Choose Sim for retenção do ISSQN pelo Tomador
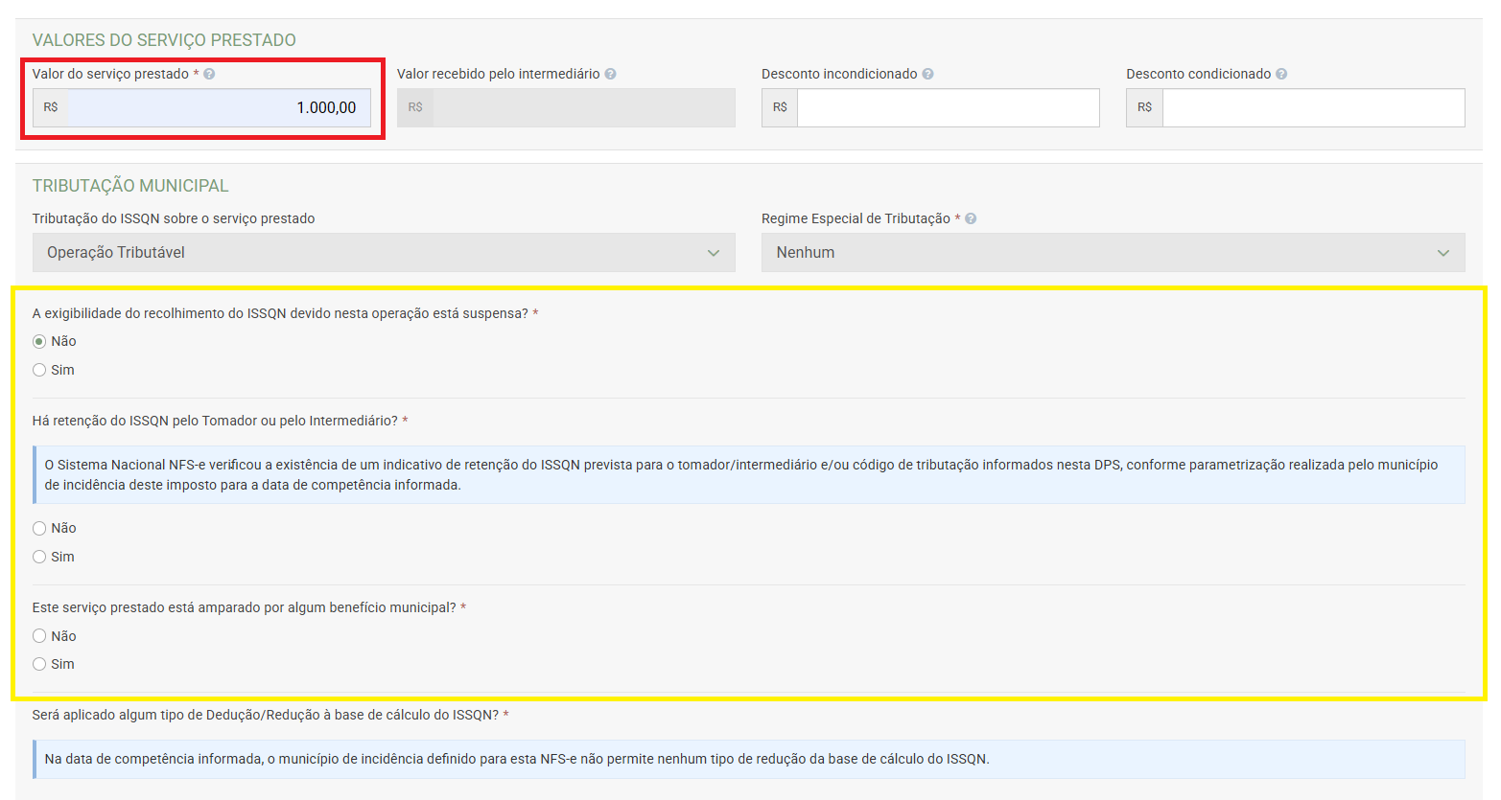 point(39,557)
